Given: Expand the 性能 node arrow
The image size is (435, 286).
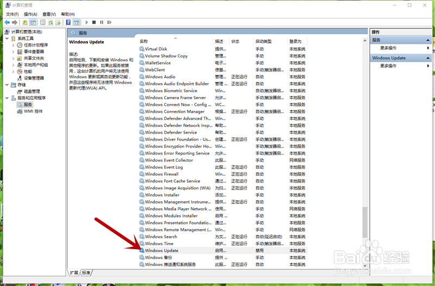Looking at the screenshot, I should coord(13,72).
